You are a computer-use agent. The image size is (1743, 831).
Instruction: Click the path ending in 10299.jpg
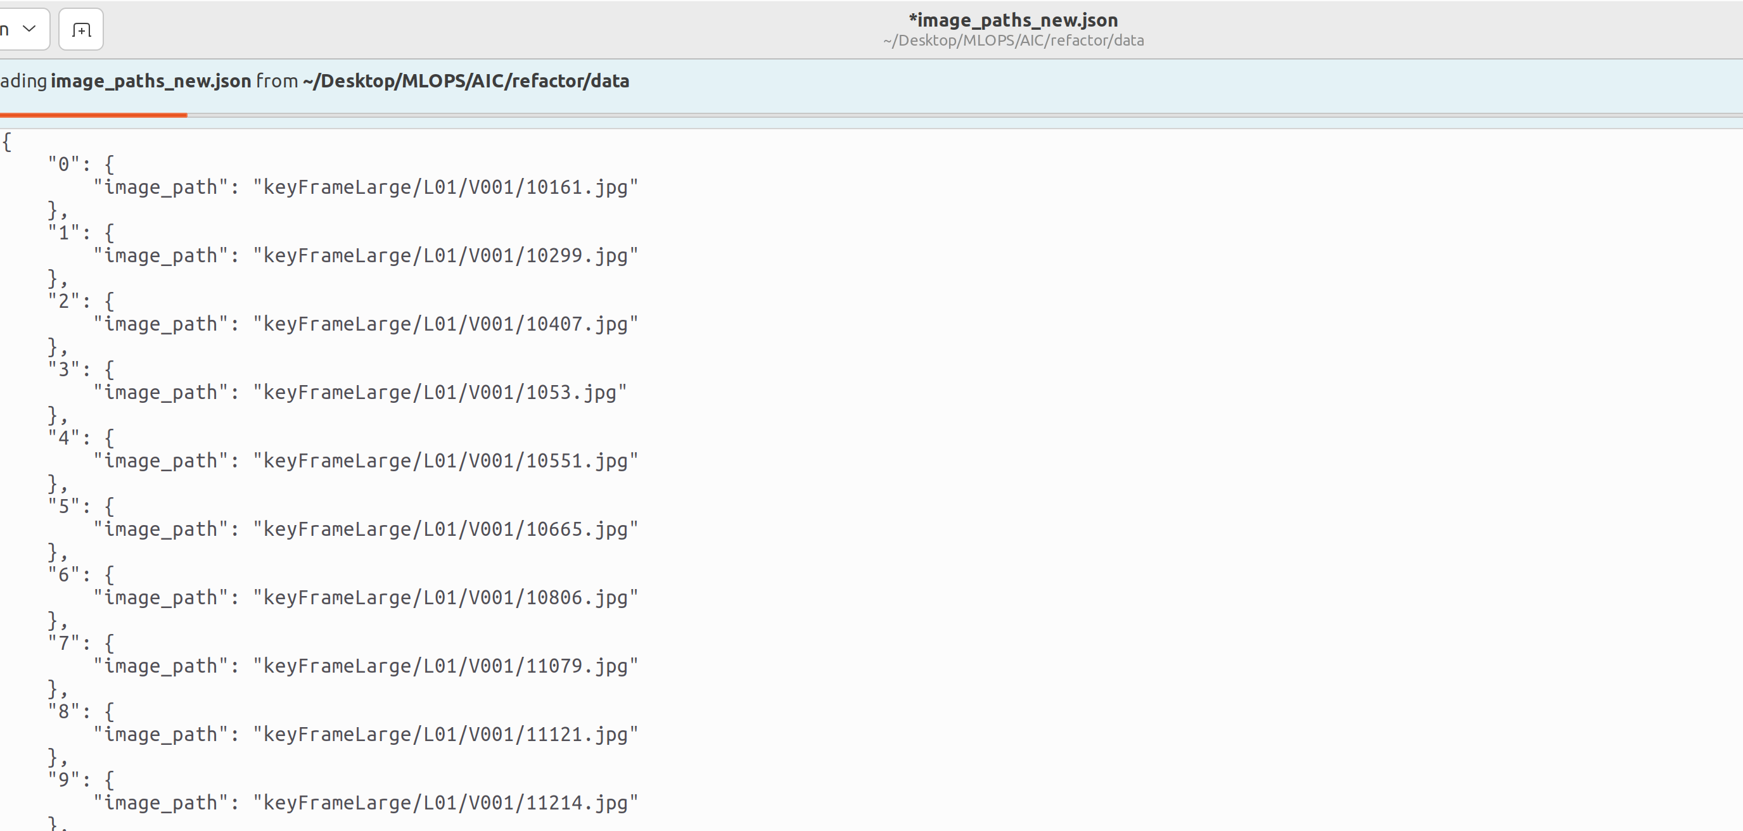pyautogui.click(x=445, y=256)
